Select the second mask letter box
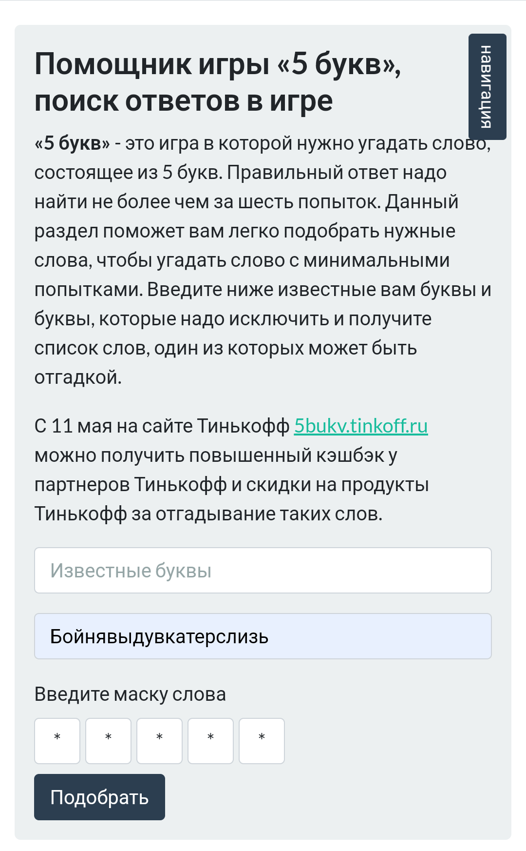526x851 pixels. tap(109, 741)
